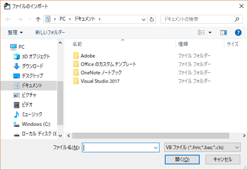Viewport: 248px width, 170px height.
Task: Sort by the 名前 column header
Action: tap(77, 44)
